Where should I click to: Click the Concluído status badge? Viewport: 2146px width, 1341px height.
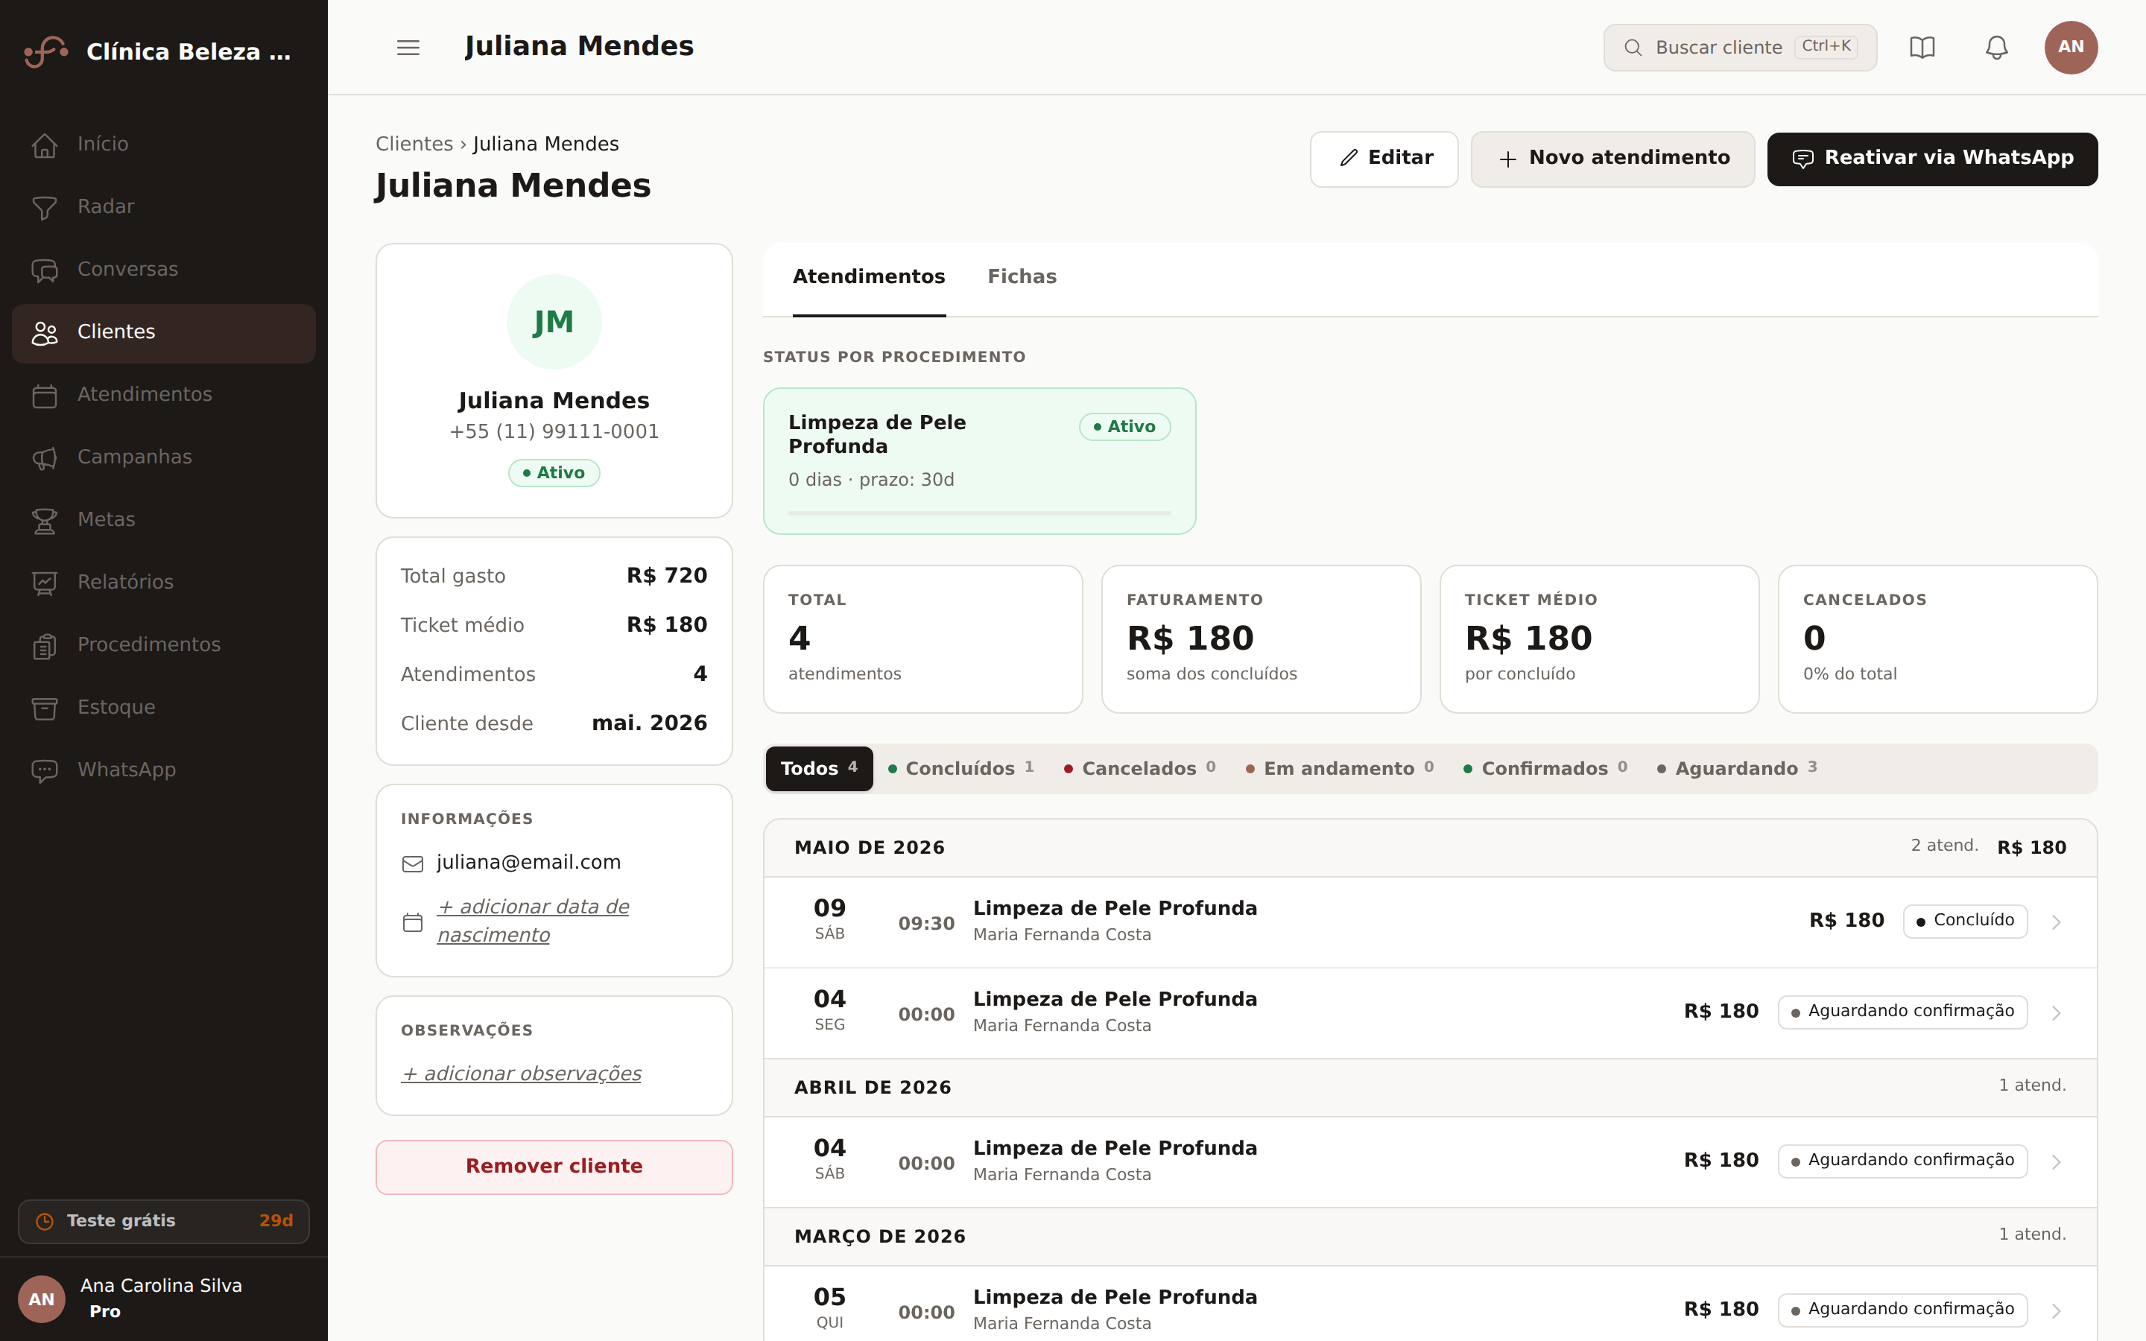(x=1965, y=921)
